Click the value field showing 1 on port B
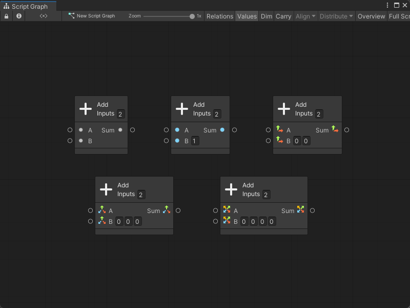 pos(195,141)
